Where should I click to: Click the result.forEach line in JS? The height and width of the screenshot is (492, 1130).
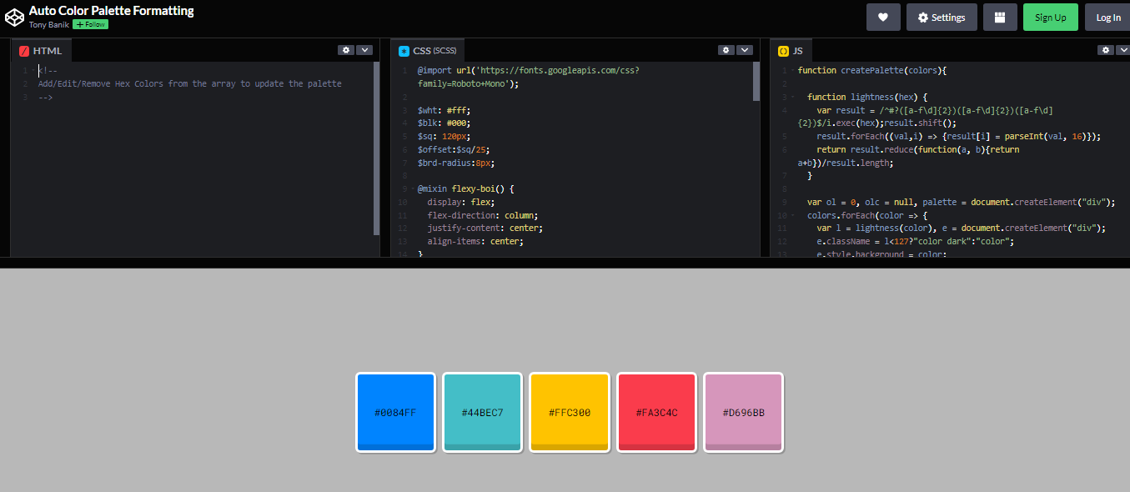click(959, 136)
